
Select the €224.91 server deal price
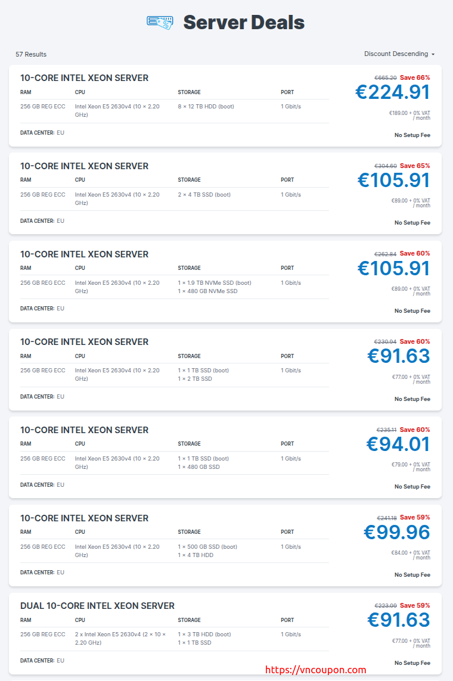(x=392, y=92)
